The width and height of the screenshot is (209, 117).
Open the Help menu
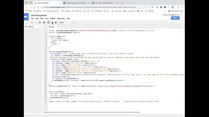point(68,19)
